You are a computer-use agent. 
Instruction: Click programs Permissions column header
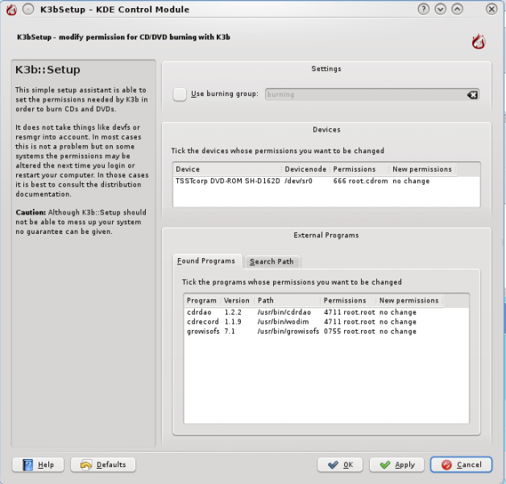[348, 300]
